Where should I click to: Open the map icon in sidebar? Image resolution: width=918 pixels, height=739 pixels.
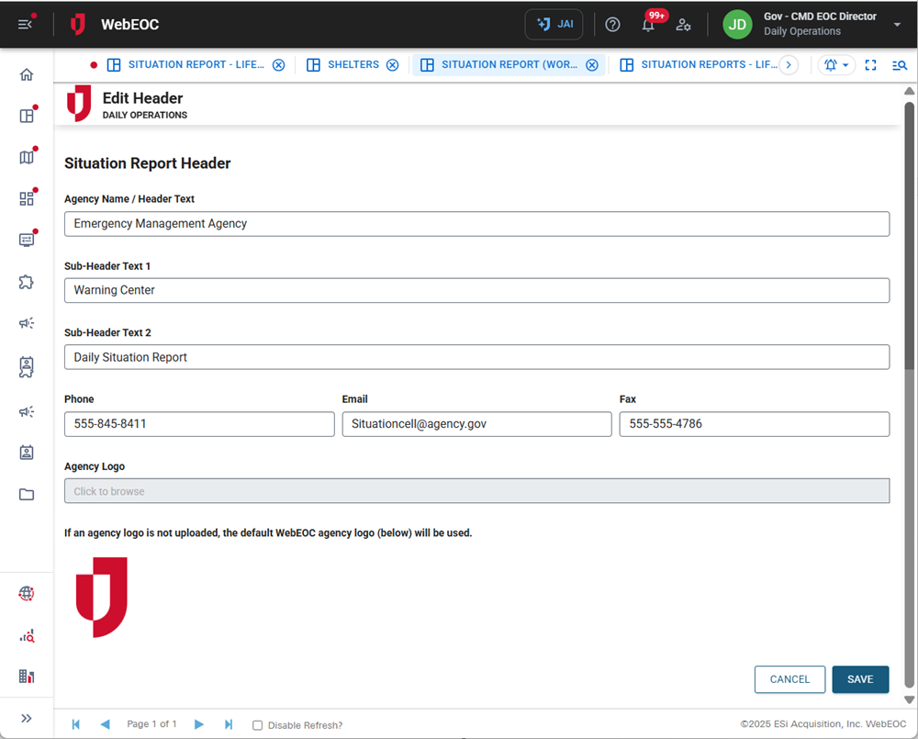27,157
